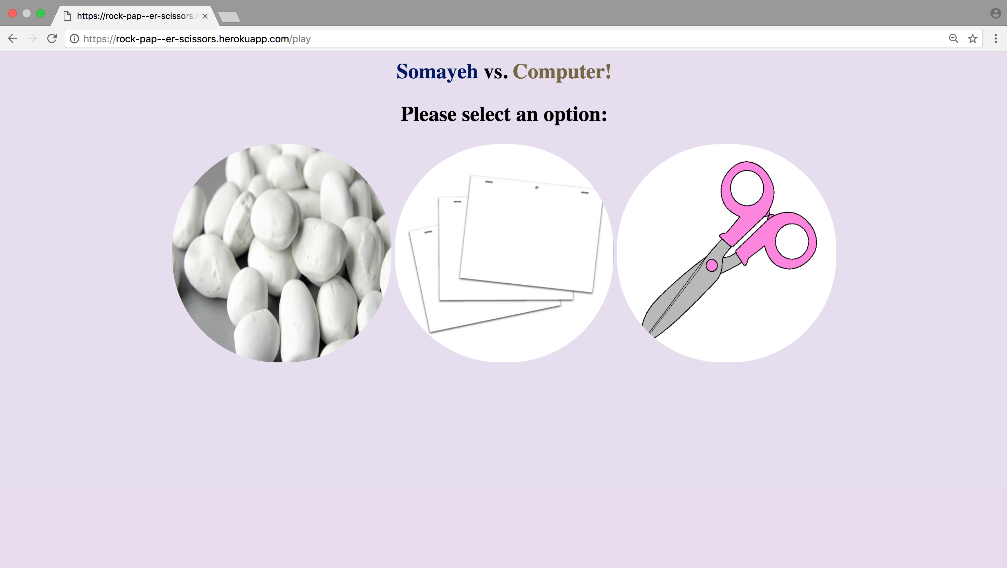
Task: Choose the pink scissors option
Action: click(x=726, y=253)
